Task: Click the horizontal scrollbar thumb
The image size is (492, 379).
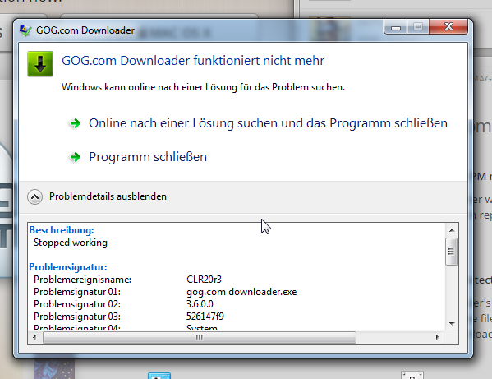Action: tap(200, 338)
